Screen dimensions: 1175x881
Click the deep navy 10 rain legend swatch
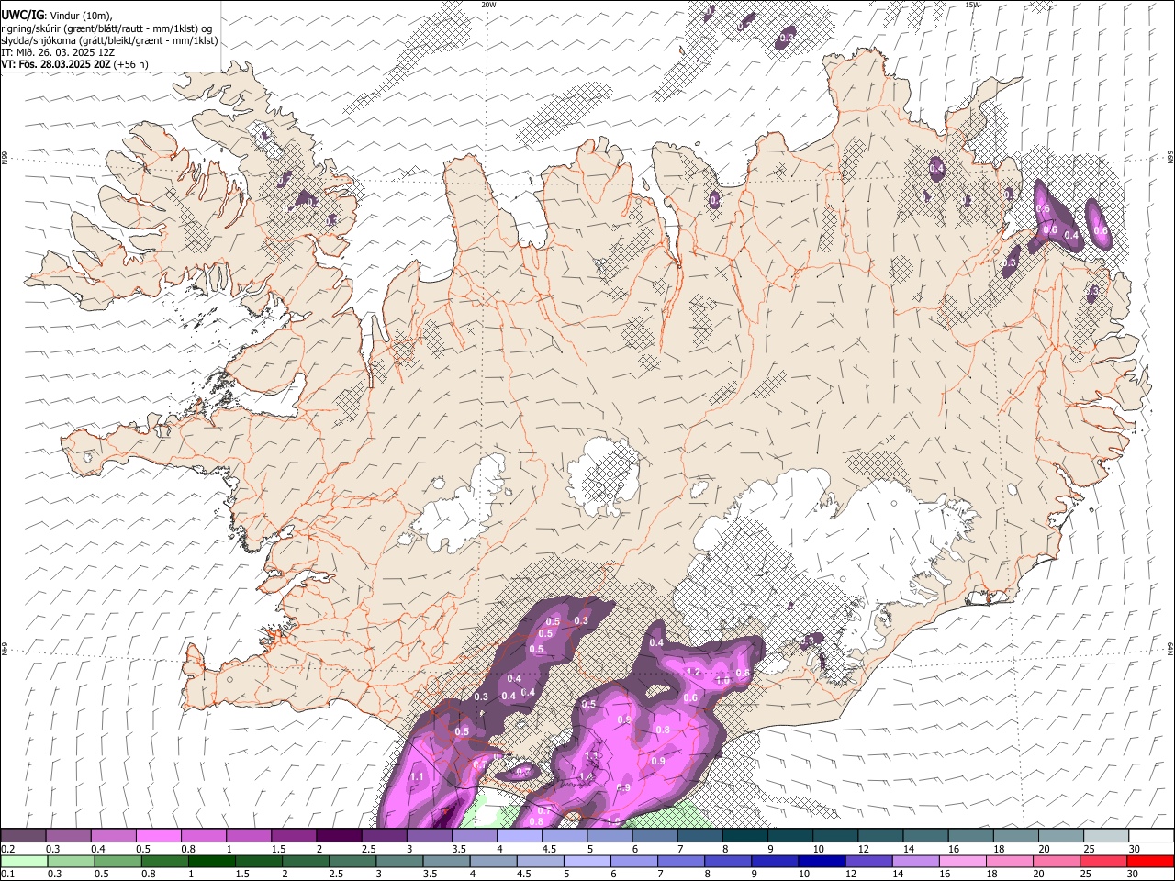822,861
